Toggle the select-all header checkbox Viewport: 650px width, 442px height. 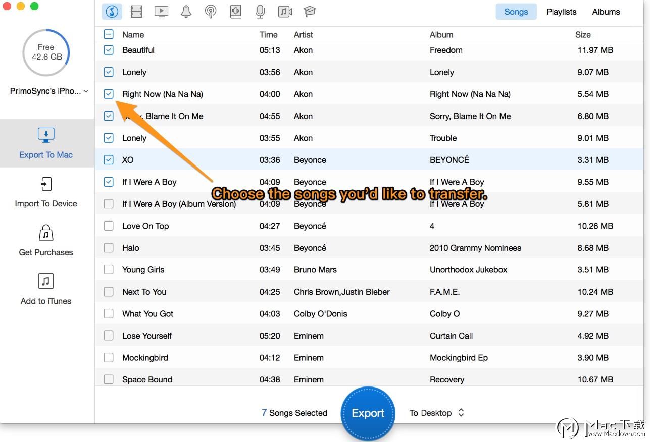tap(109, 34)
